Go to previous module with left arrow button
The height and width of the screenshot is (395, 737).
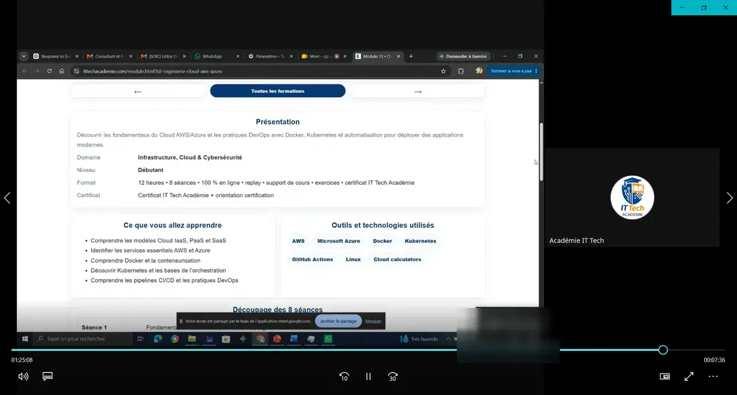coord(138,91)
